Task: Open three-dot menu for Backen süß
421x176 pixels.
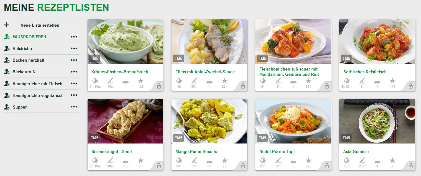Action: 74,72
